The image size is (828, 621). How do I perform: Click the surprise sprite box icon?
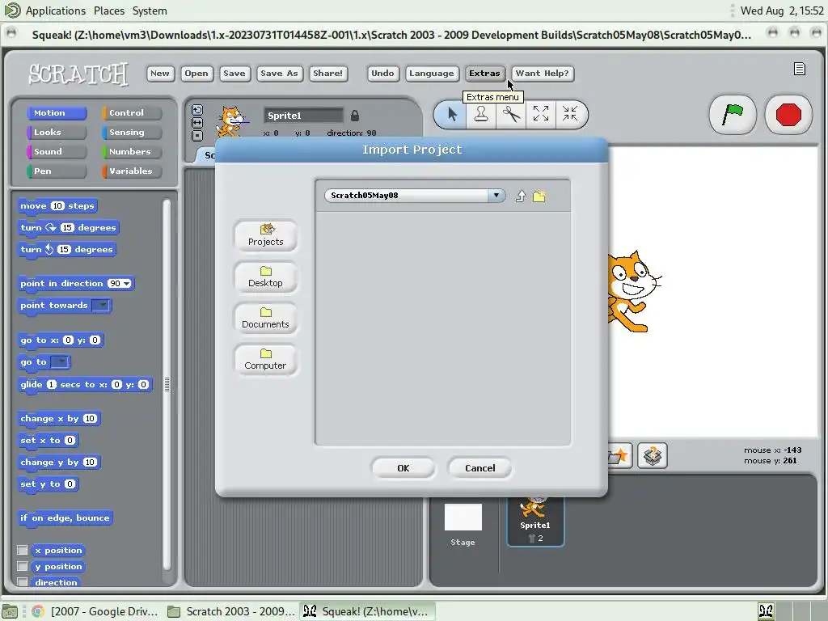pos(653,456)
